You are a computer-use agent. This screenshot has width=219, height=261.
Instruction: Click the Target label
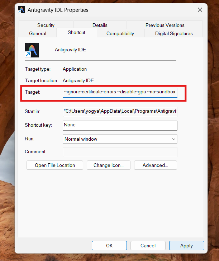coord(32,92)
